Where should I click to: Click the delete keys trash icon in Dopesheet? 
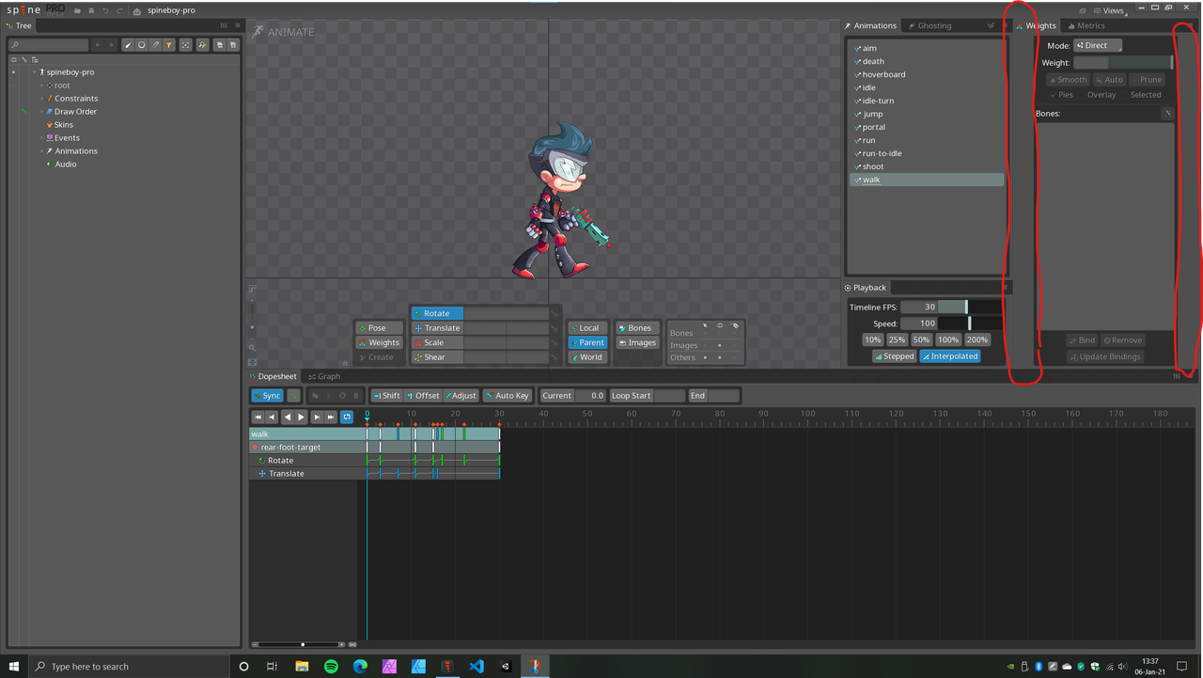[356, 396]
